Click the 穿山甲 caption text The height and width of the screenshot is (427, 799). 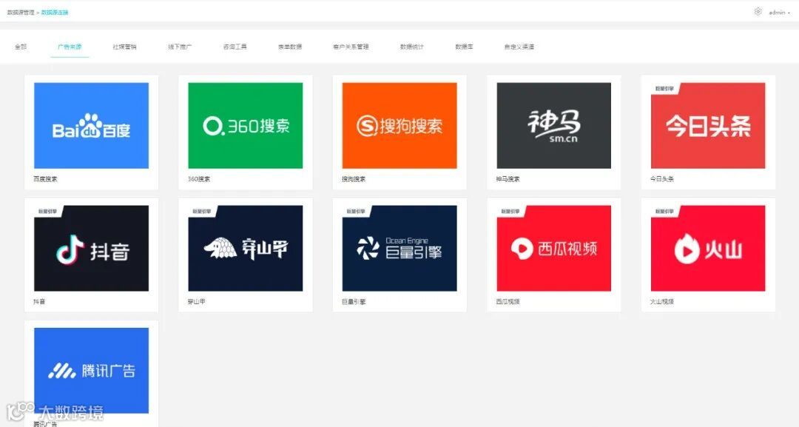click(196, 302)
